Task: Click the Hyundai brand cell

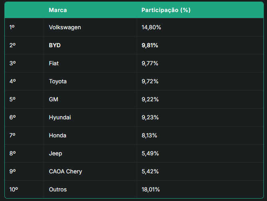Action: point(60,117)
